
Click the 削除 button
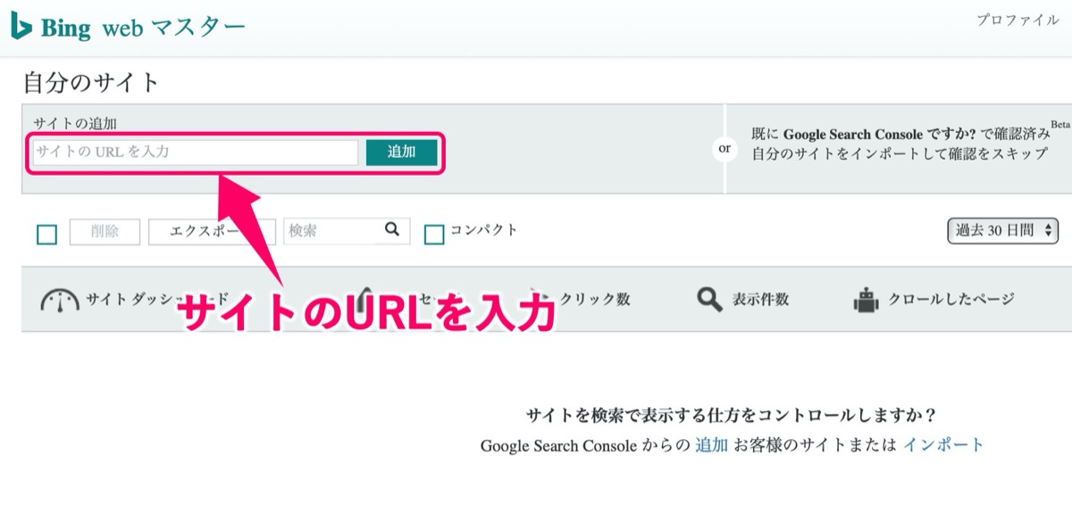pos(105,231)
